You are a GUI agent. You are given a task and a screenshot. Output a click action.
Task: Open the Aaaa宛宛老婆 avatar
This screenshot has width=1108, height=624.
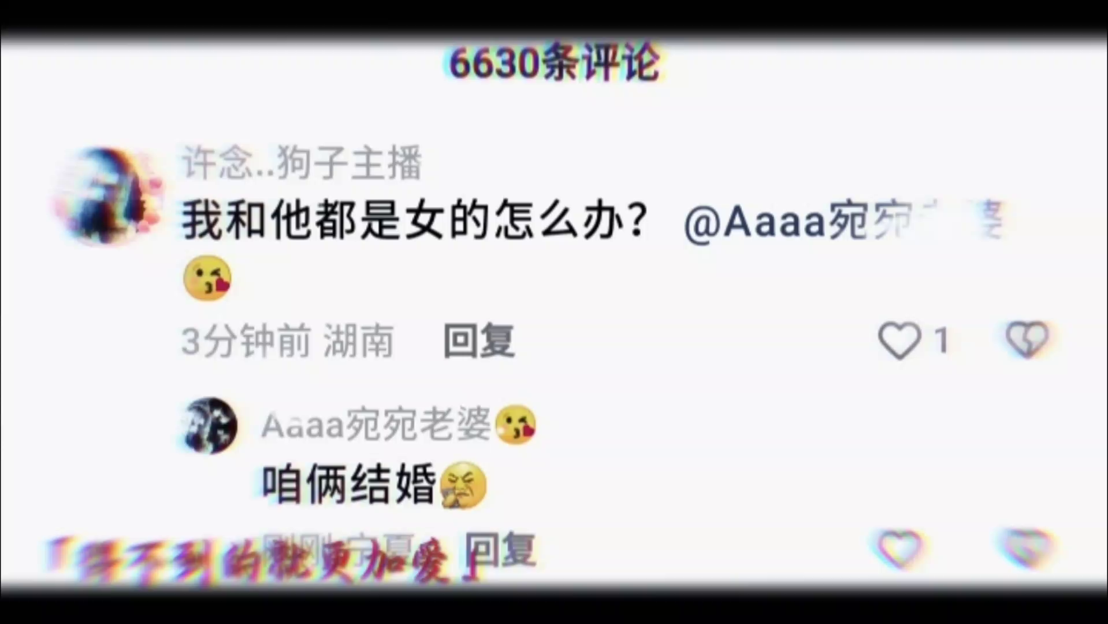pyautogui.click(x=210, y=426)
